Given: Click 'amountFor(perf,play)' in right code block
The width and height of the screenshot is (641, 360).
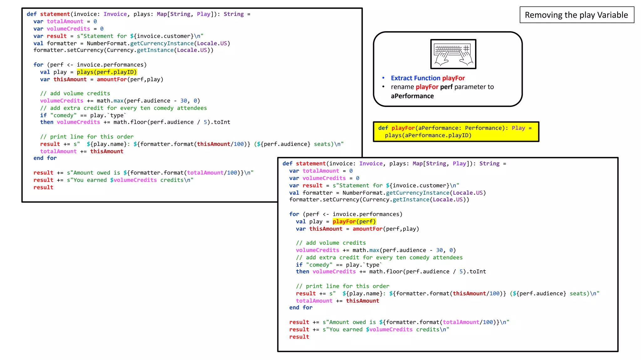Looking at the screenshot, I should 386,229.
